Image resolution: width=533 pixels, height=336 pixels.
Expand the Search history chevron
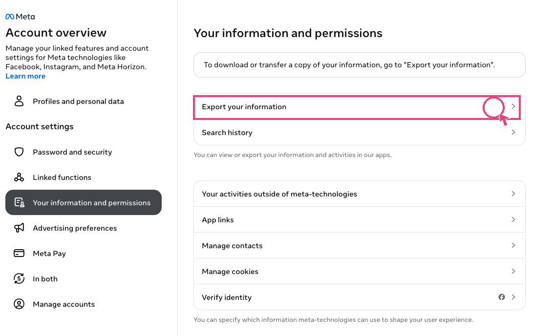pos(513,132)
